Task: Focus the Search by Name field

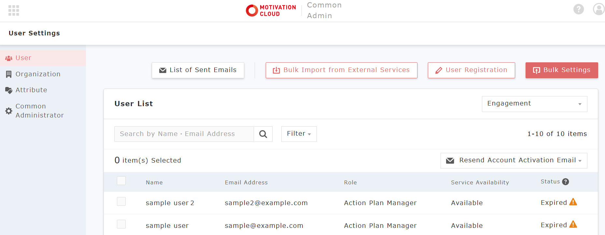Action: [184, 134]
